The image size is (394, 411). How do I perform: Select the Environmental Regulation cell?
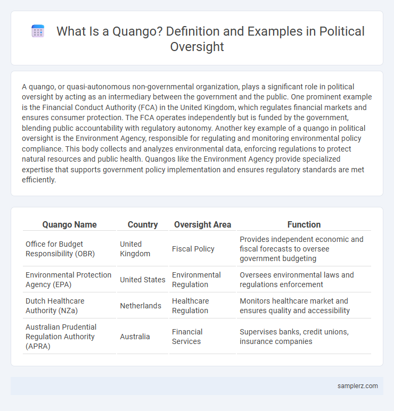(x=203, y=280)
